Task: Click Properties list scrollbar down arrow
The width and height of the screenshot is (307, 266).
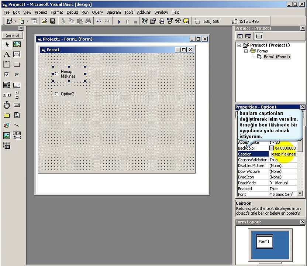Action: point(300,193)
